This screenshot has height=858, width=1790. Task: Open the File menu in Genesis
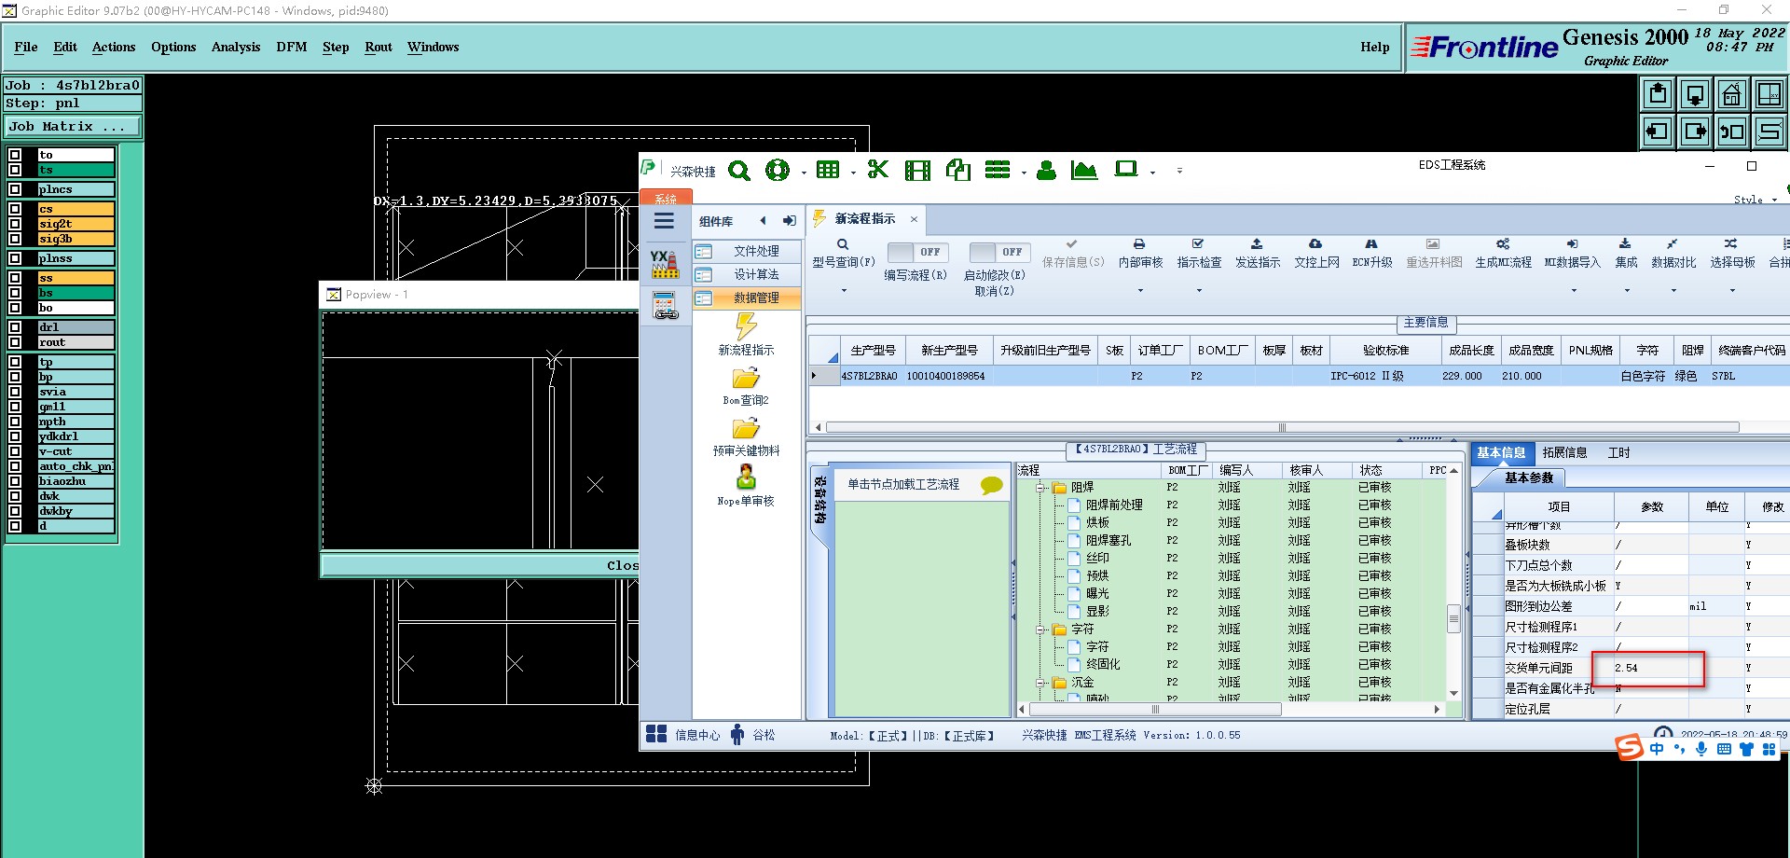(x=26, y=47)
